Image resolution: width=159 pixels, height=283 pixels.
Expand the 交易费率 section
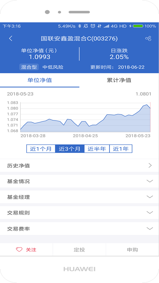coord(79,229)
